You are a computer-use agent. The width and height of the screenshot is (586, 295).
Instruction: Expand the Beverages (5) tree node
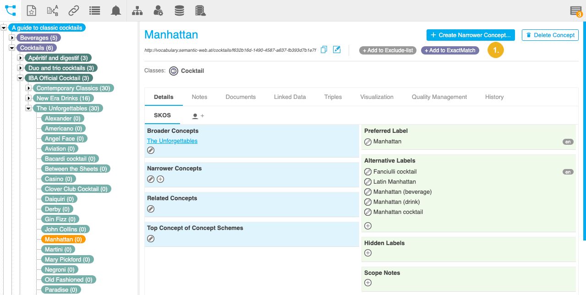[12, 38]
